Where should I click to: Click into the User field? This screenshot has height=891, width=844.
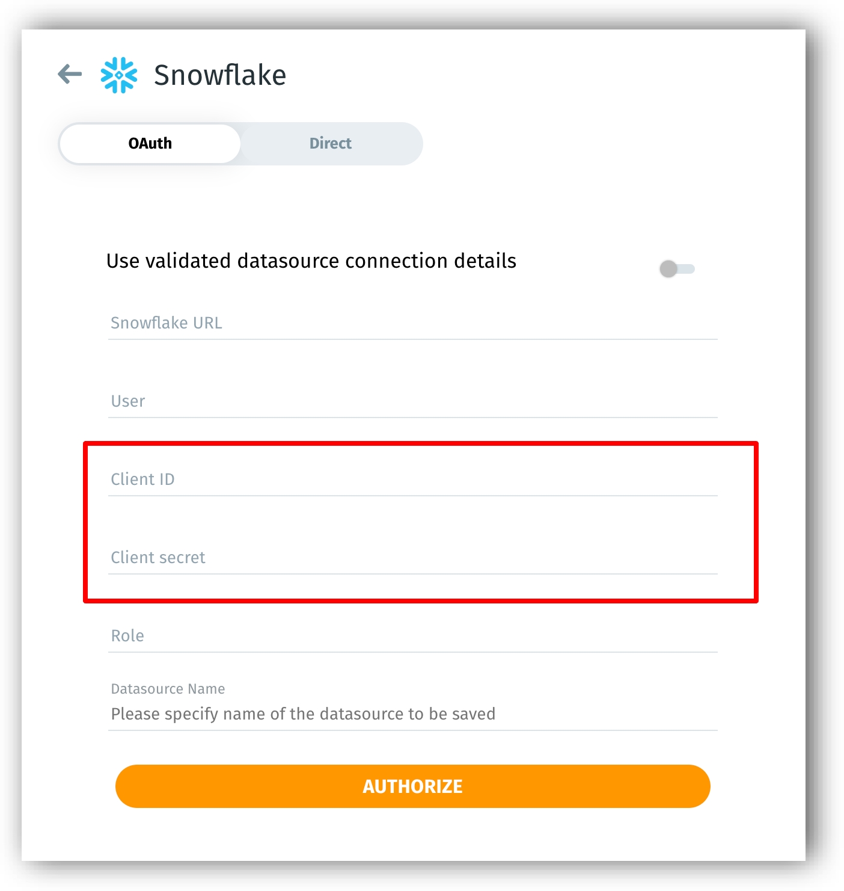pos(412,401)
